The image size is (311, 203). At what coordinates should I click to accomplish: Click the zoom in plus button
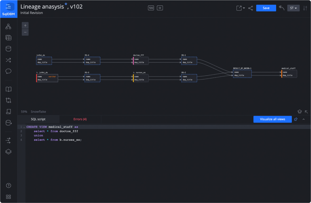click(x=25, y=26)
